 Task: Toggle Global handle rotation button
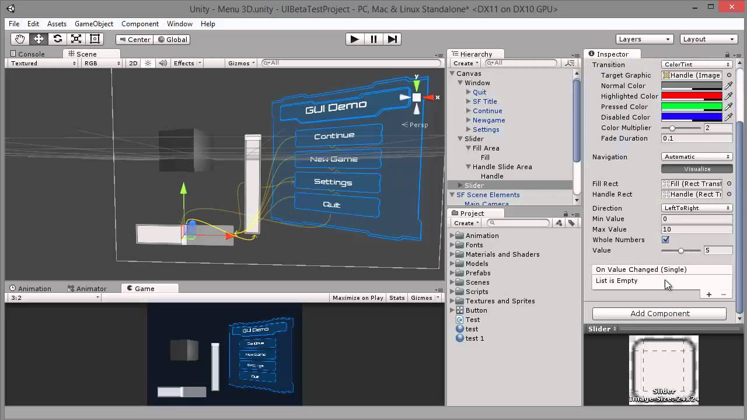point(172,40)
